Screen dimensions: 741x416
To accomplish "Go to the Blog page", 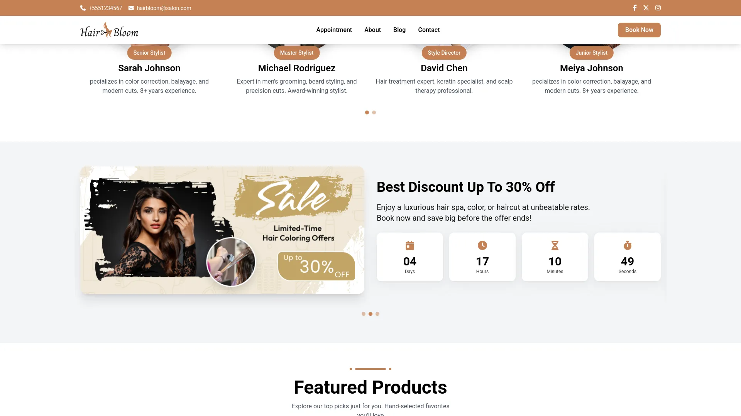I will click(399, 30).
